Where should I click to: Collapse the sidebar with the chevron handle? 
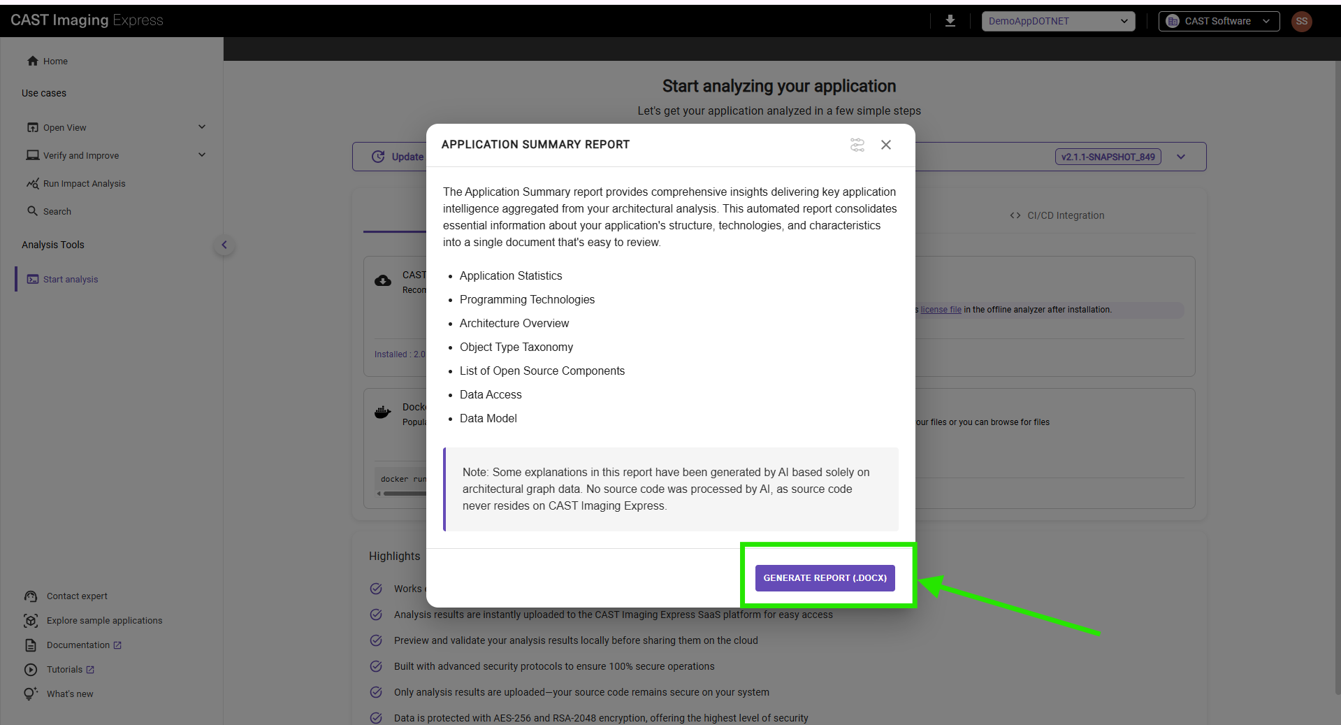(x=224, y=245)
